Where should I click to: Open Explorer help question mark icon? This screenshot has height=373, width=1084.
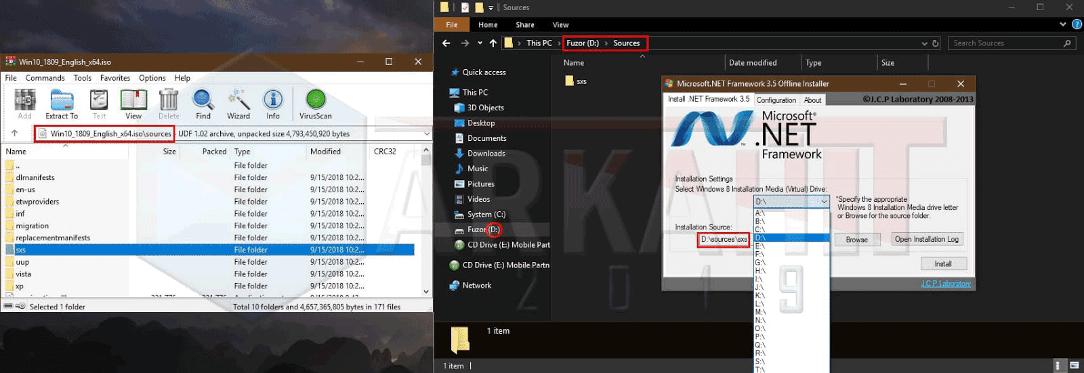point(1077,24)
